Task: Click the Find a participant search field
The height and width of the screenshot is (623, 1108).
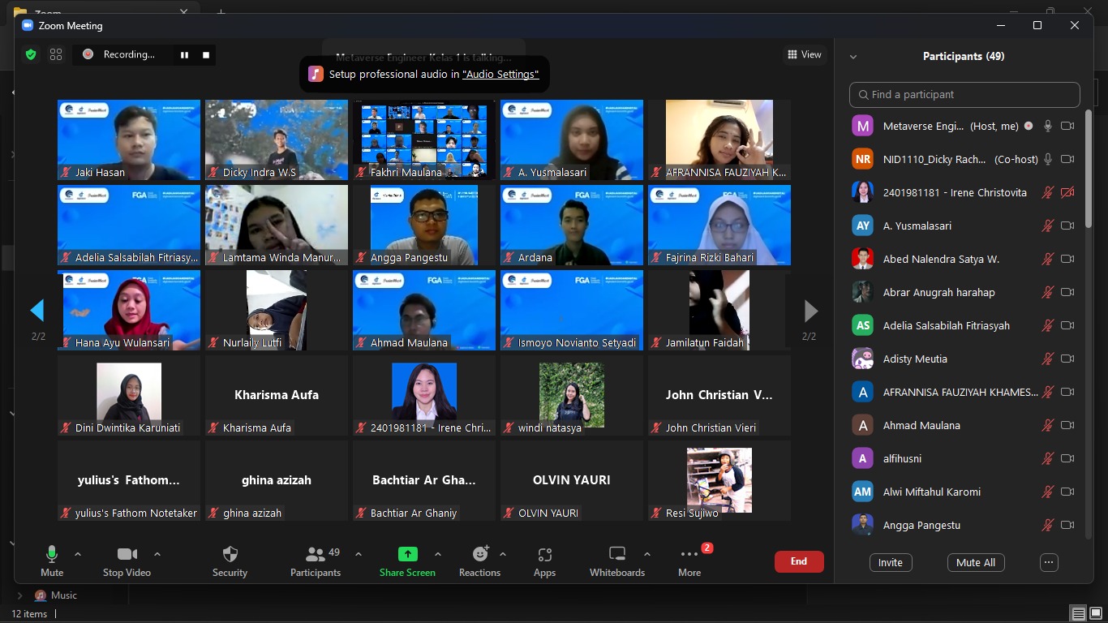Action: pos(964,95)
